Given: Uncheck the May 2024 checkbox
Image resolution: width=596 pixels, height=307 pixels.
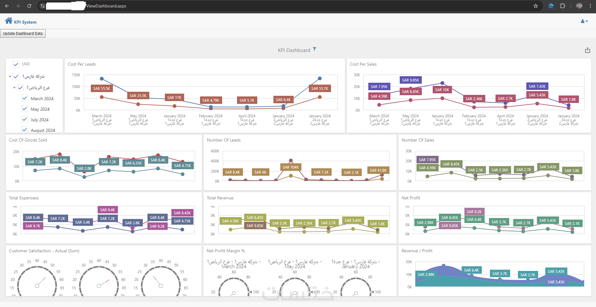Looking at the screenshot, I should [x=25, y=109].
